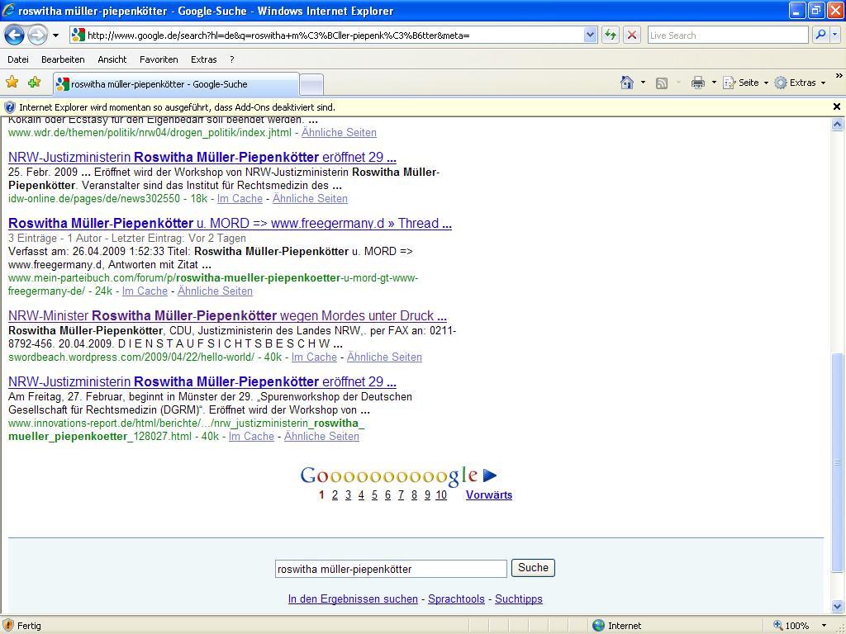Viewport: 846px width, 634px height.
Task: Open the freegermany Thread result title
Action: pyautogui.click(x=230, y=223)
